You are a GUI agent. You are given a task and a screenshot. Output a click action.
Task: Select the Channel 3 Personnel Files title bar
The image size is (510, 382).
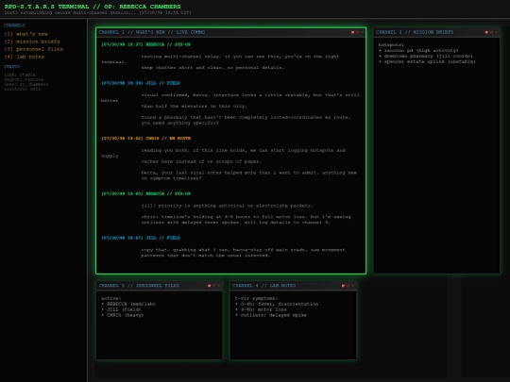[160, 286]
